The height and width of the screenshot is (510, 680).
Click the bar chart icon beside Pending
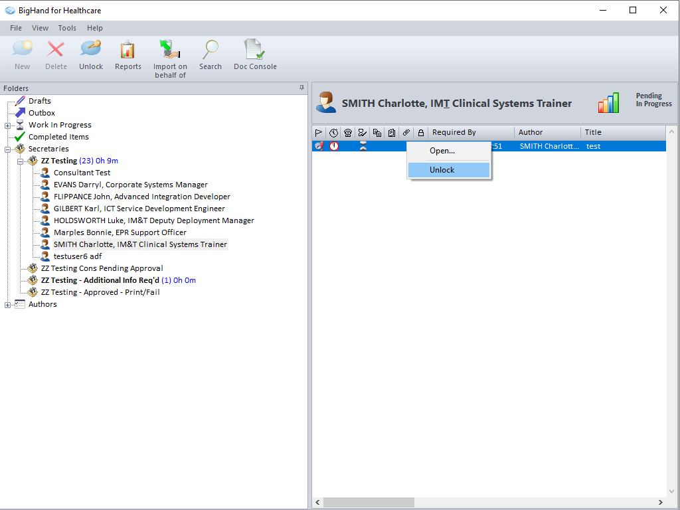click(608, 103)
